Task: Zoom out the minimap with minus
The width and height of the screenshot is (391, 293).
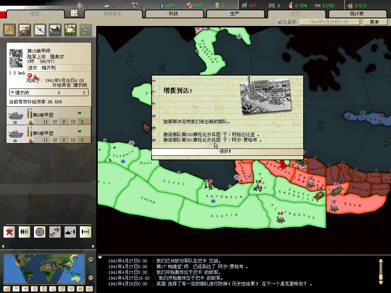Action: point(91,278)
